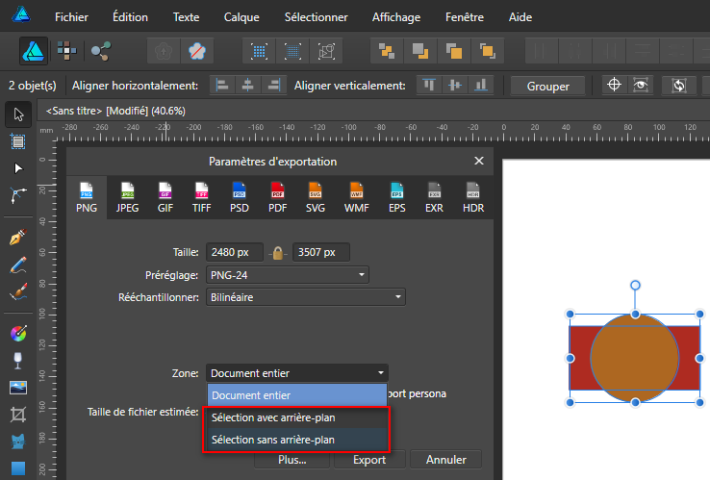710x480 pixels.
Task: Select the Place Image tool
Action: 18,388
